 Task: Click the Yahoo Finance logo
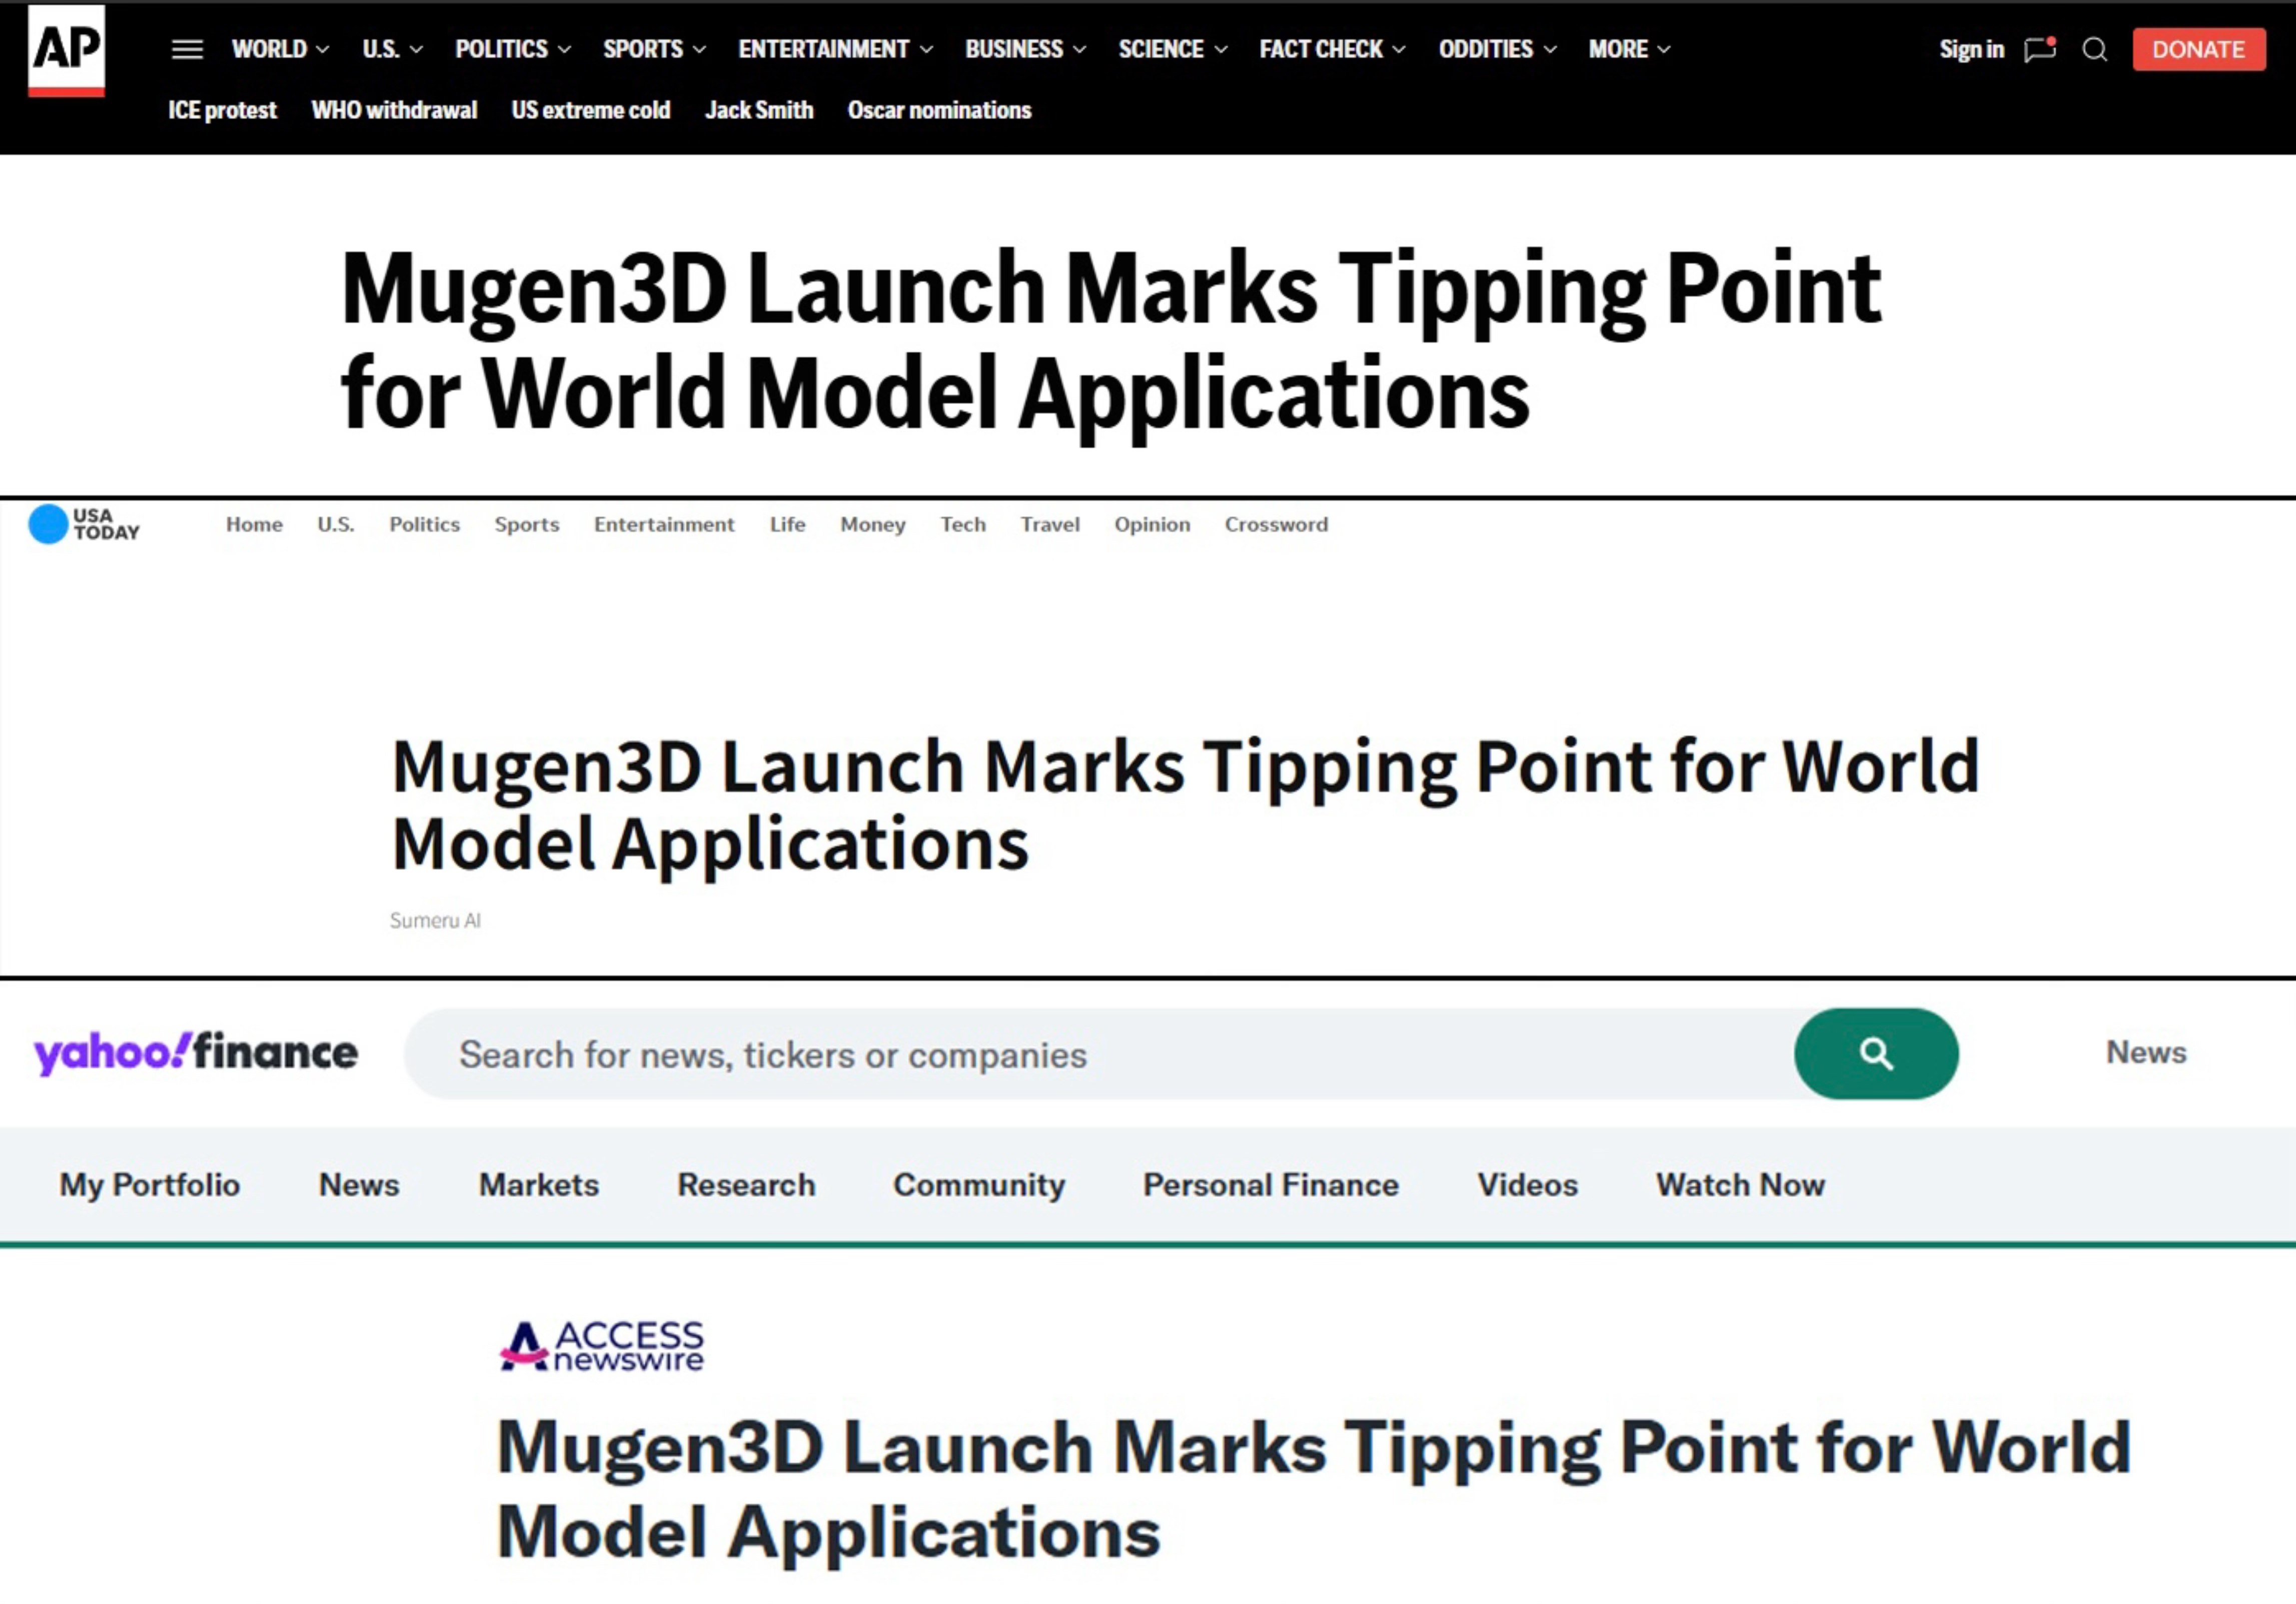195,1053
